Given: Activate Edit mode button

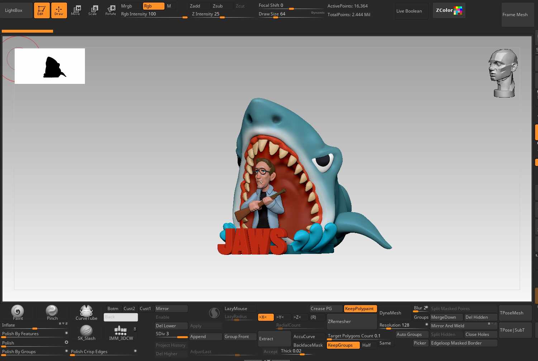Looking at the screenshot, I should coord(42,10).
